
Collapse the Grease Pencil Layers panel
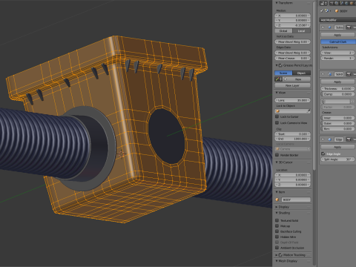pos(277,65)
